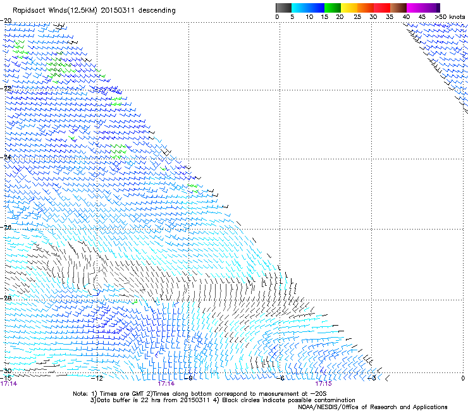Click the NOAA/NESDIS credit line

[x=373, y=407]
